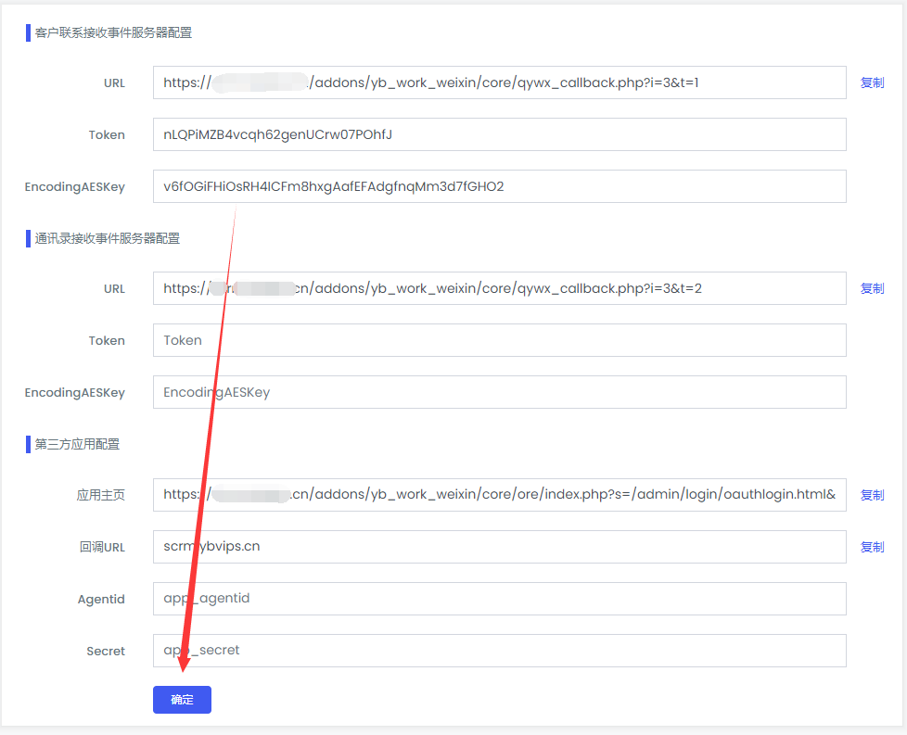Click the Secret field with app_secret placeholder
Image resolution: width=907 pixels, height=735 pixels.
tap(499, 651)
